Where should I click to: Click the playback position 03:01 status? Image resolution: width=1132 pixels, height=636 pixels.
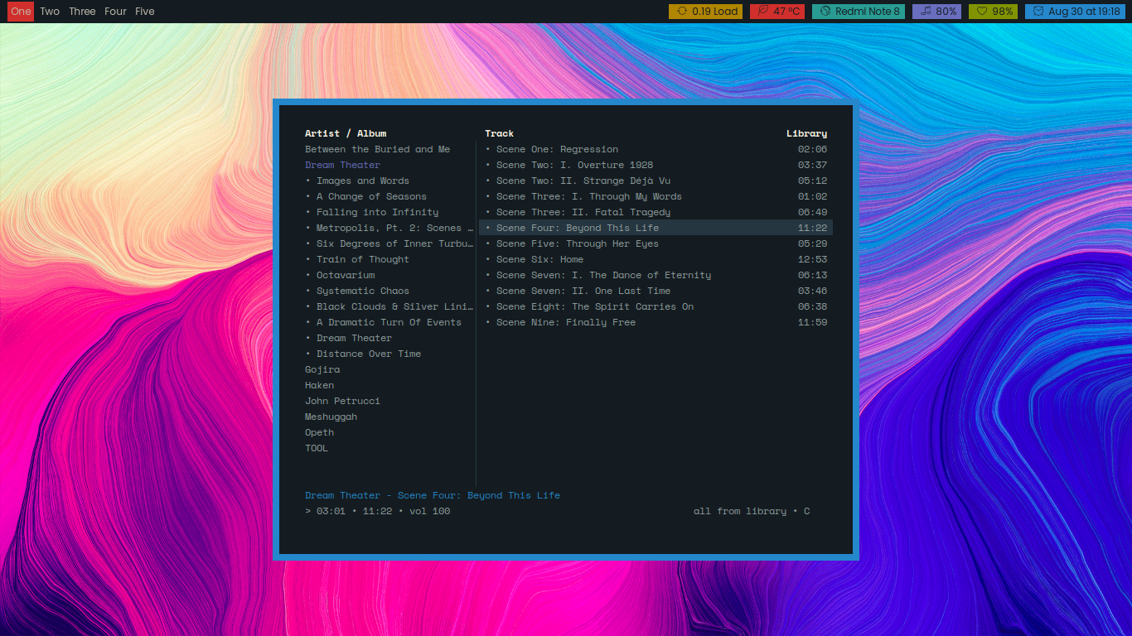click(330, 511)
